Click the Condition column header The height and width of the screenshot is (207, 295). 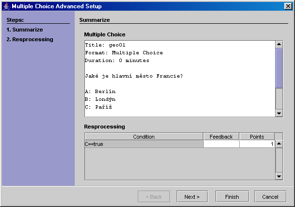point(144,137)
